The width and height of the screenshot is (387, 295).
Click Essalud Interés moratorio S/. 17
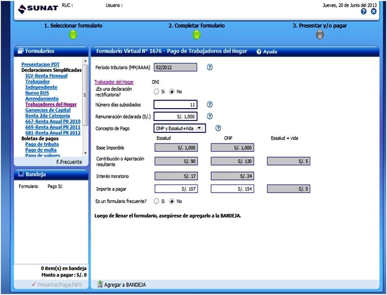[176, 176]
